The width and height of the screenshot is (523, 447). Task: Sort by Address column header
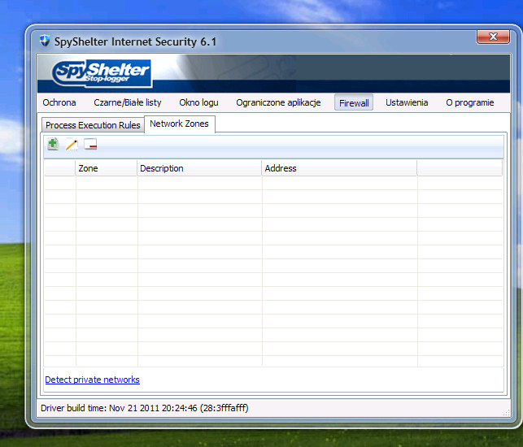pyautogui.click(x=339, y=168)
